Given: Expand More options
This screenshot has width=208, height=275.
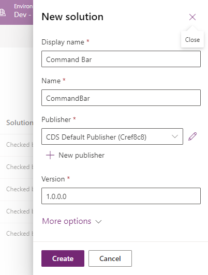Looking at the screenshot, I should [x=72, y=221].
